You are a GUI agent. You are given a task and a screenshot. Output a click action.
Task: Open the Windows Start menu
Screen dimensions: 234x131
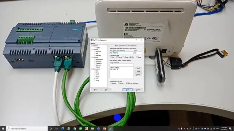3,128
